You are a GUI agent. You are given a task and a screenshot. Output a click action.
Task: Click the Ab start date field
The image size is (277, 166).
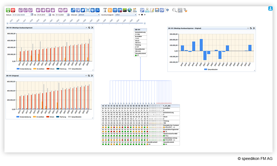[x=43, y=15]
